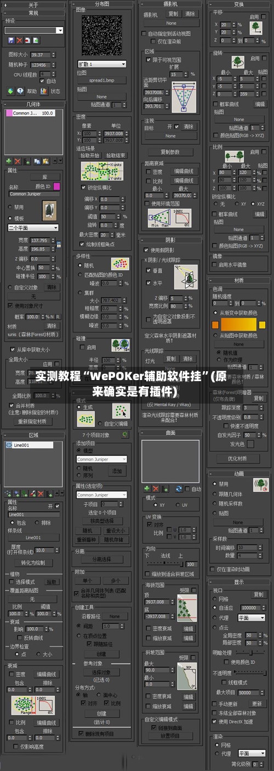Enable 自动指定到活动视图 checkbox
Viewport: 274px width, 771px height.
145,33
